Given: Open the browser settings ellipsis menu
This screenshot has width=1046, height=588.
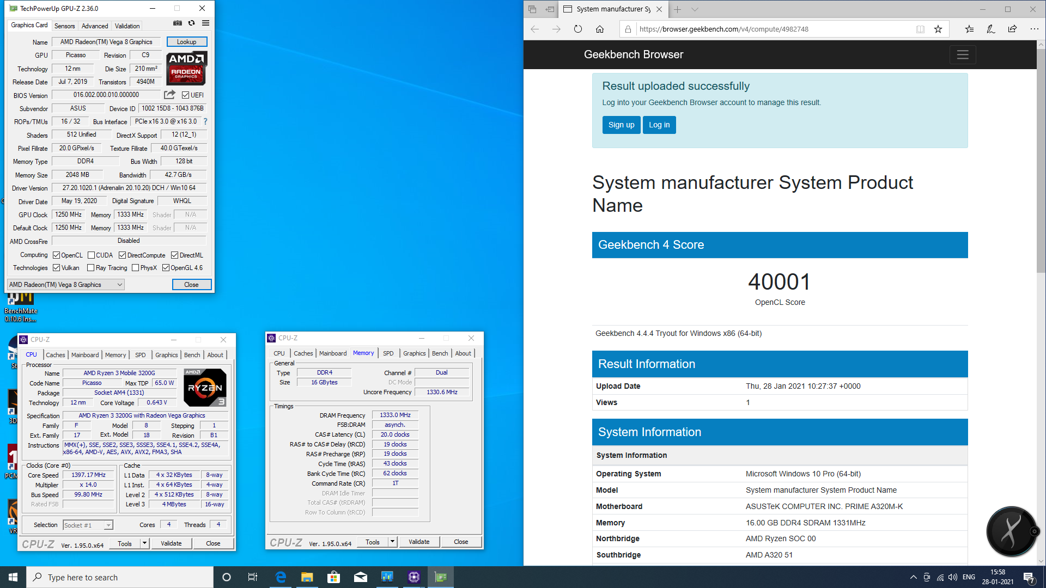Looking at the screenshot, I should coord(1034,29).
